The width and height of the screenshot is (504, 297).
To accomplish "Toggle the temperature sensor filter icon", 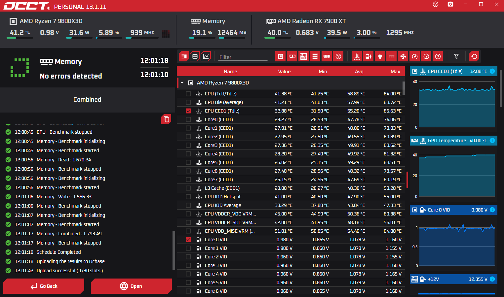I will [357, 56].
